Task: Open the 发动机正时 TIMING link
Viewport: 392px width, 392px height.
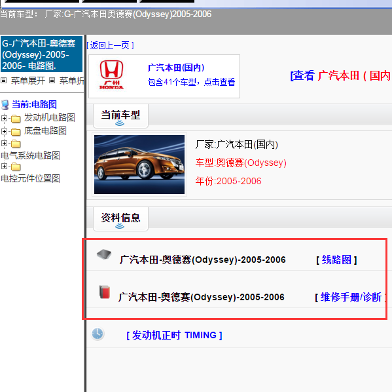Action: point(174,335)
